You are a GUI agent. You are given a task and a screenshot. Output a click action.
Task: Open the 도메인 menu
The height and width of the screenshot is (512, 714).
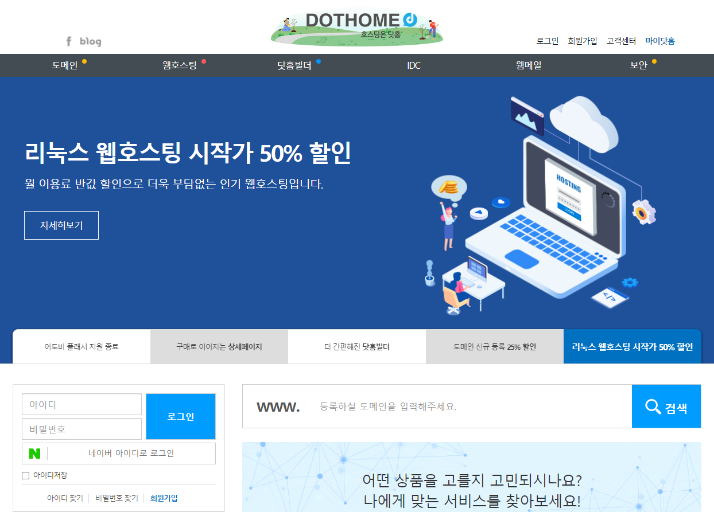tap(65, 65)
